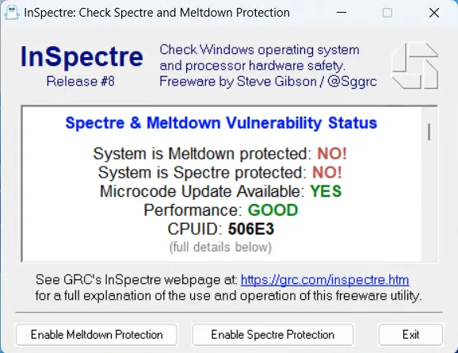The height and width of the screenshot is (353, 458).
Task: Click the Microcode Update Available YES value
Action: pyautogui.click(x=326, y=191)
